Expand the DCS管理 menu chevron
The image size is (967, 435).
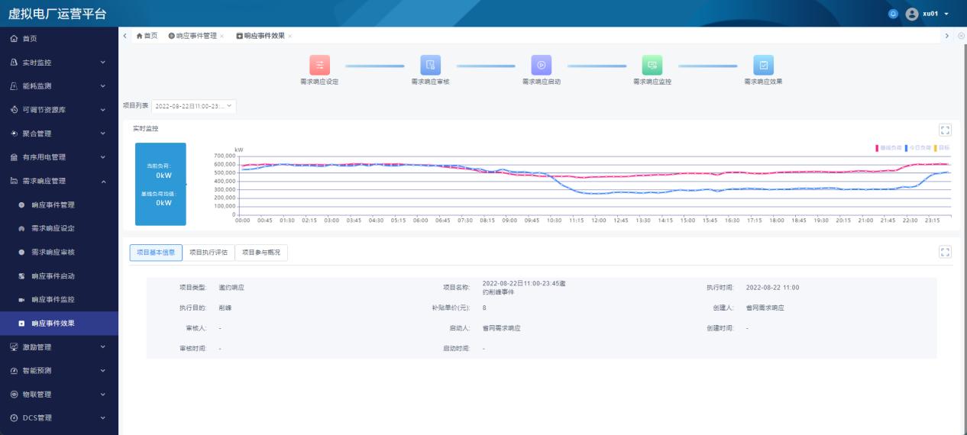tap(103, 418)
